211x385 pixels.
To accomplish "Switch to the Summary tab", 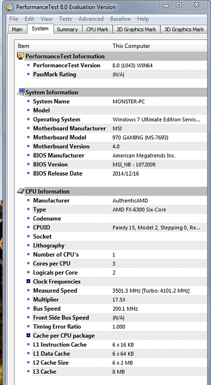I will click(x=67, y=29).
